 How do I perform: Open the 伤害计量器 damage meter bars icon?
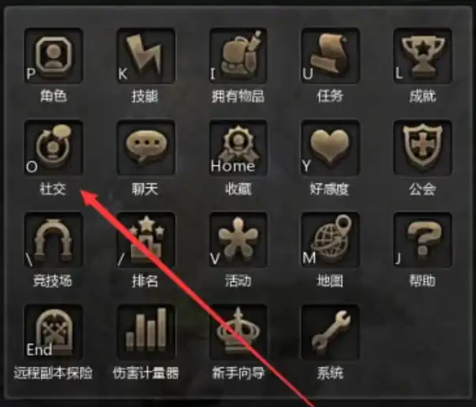tap(145, 332)
